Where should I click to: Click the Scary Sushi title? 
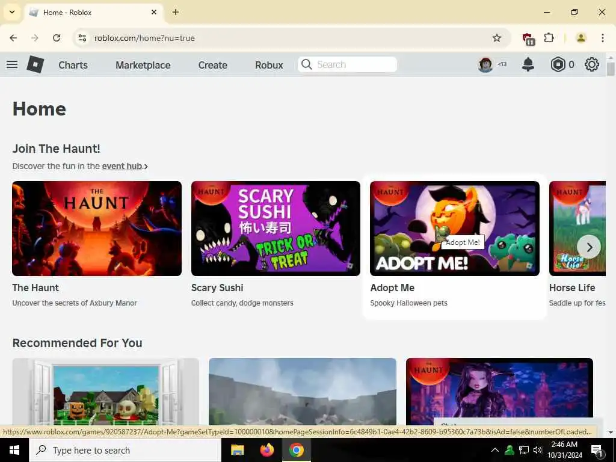217,288
